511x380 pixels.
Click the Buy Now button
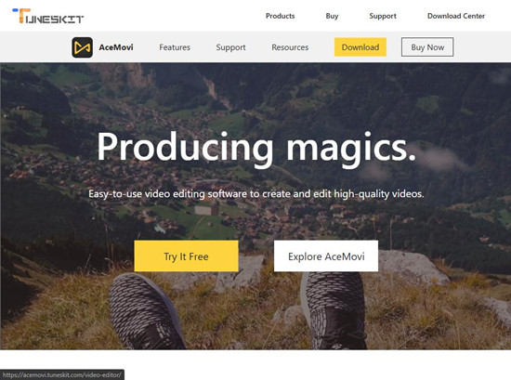[427, 47]
